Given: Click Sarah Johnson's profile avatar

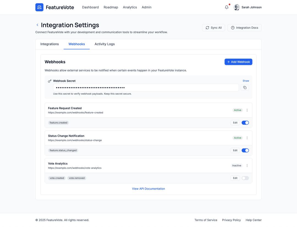Looking at the screenshot, I should (237, 7).
